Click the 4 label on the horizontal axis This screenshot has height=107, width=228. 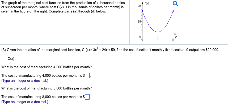158,40
